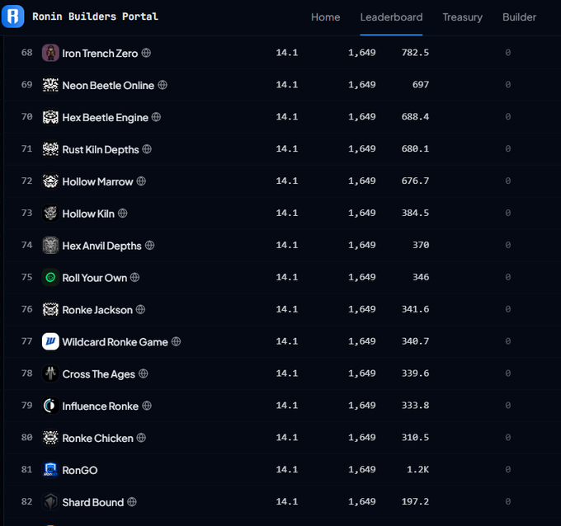Open Iron Trench Zero avatar icon

50,53
